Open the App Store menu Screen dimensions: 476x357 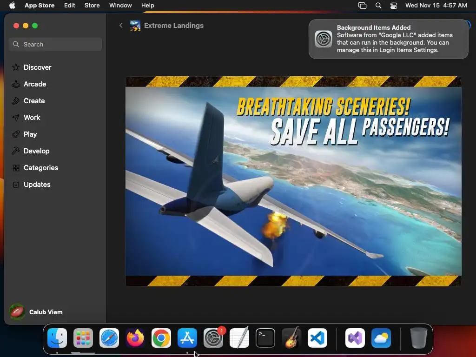click(x=40, y=6)
